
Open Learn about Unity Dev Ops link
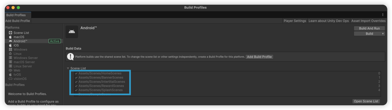tap(329, 21)
